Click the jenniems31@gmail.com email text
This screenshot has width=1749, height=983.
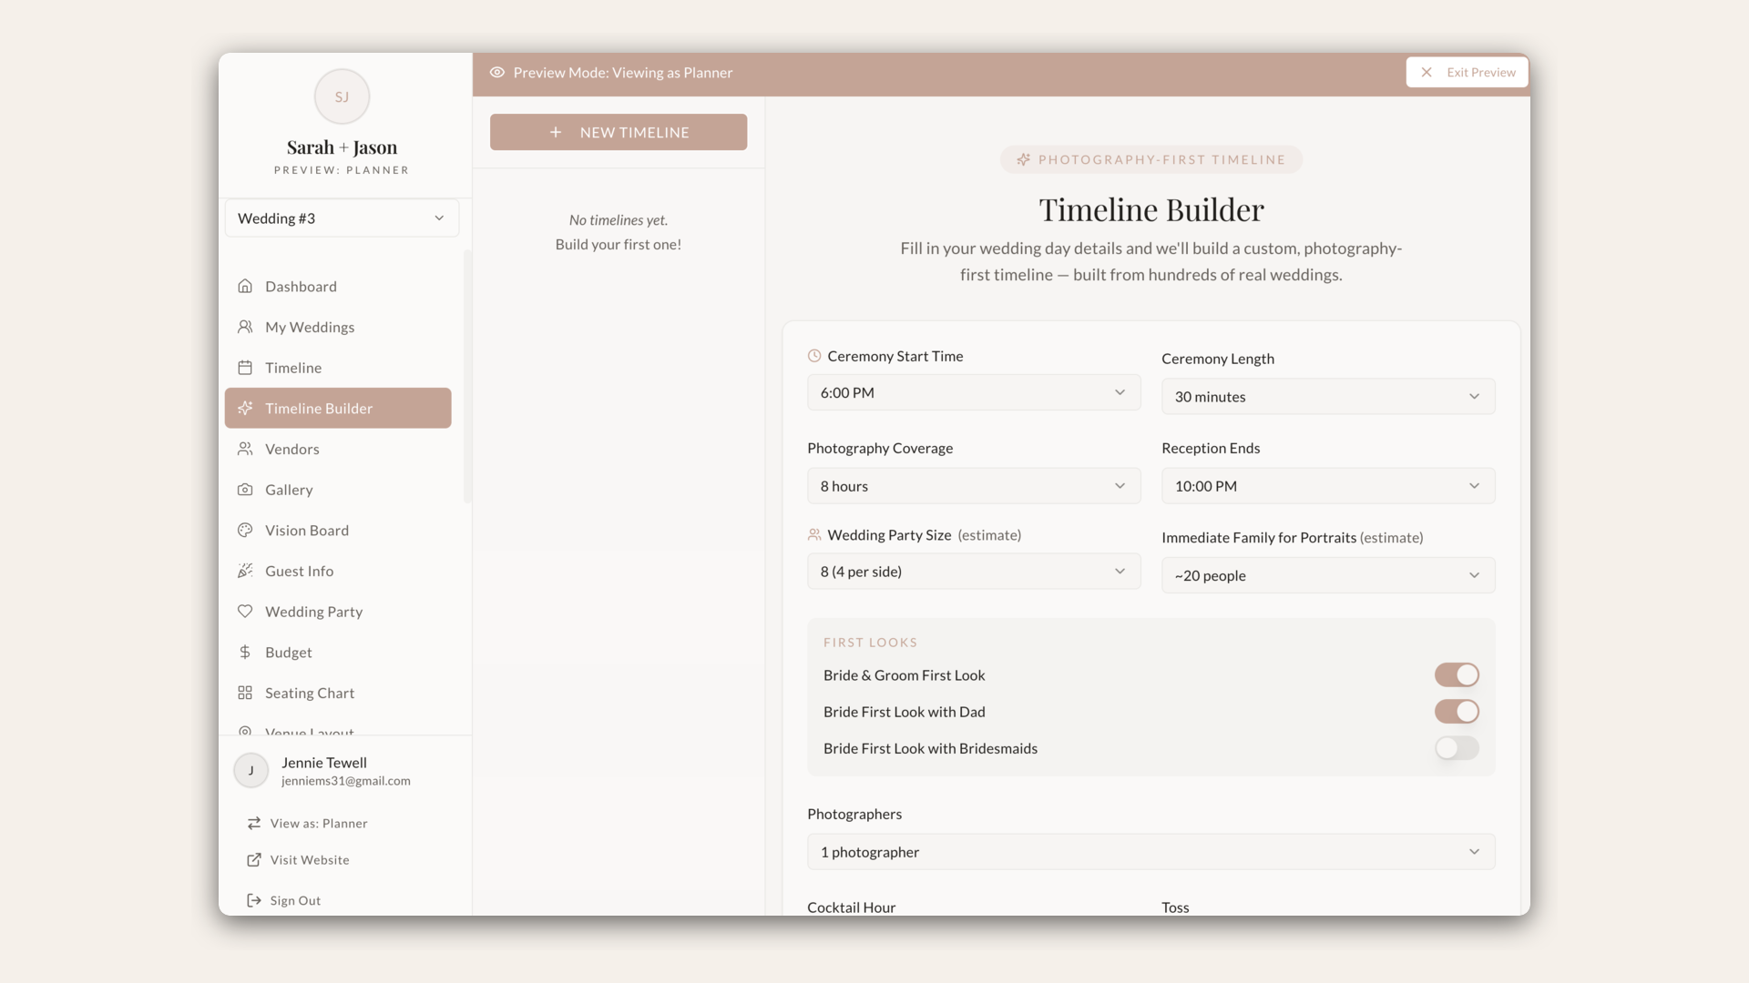pos(346,781)
